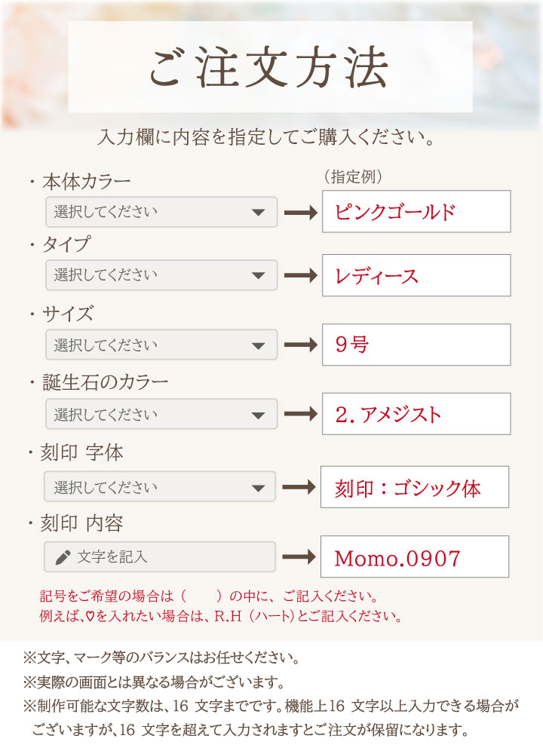Click the ピンクゴールド example box
The image size is (543, 754).
pos(416,212)
